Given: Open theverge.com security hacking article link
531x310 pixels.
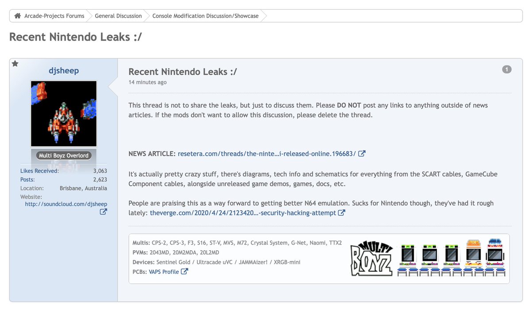Looking at the screenshot, I should [243, 213].
